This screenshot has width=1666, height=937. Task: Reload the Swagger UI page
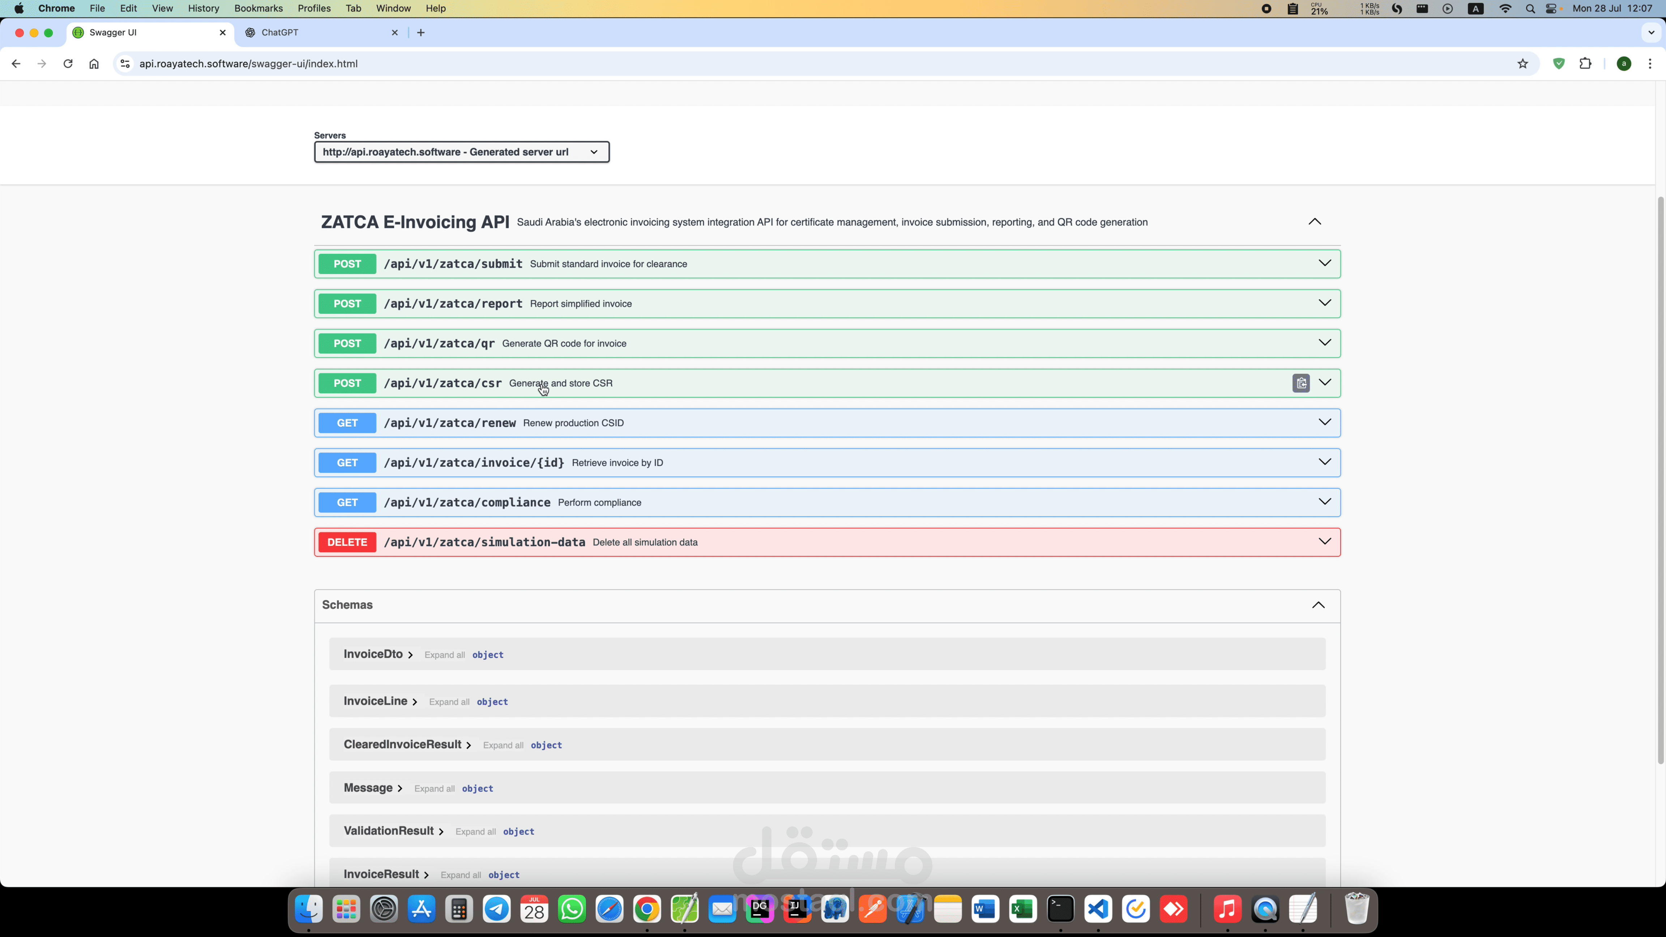(68, 63)
